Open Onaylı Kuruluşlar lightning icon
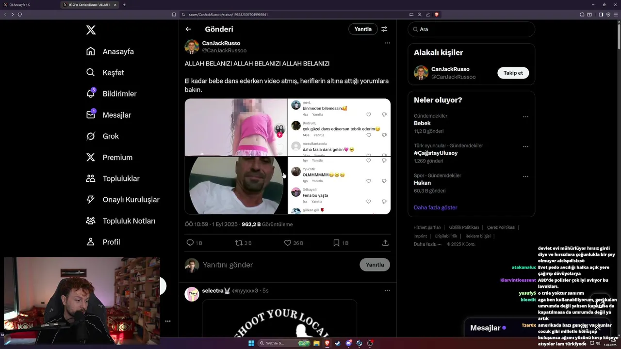The height and width of the screenshot is (349, 621). (x=90, y=199)
